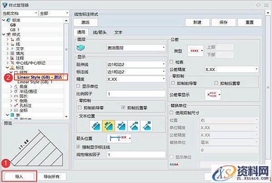The width and height of the screenshot is (272, 183).
Task: Select highlighted second text position icon
Action: click(108, 125)
